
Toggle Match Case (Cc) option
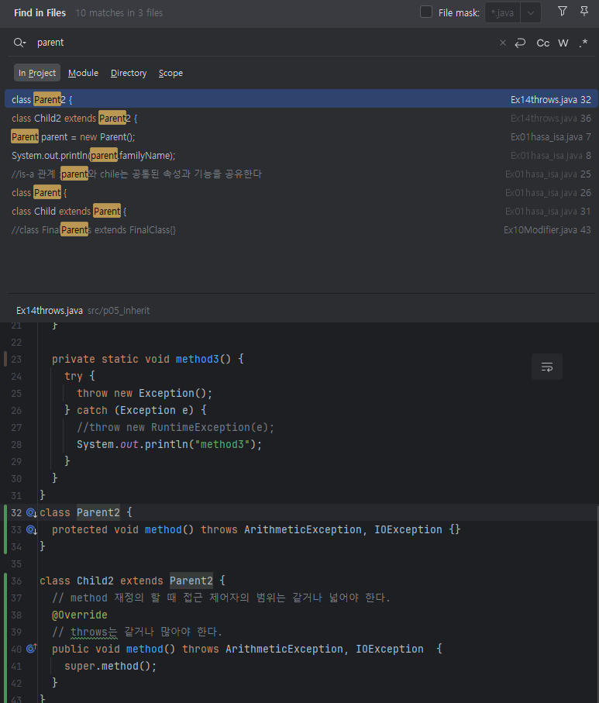pyautogui.click(x=542, y=43)
